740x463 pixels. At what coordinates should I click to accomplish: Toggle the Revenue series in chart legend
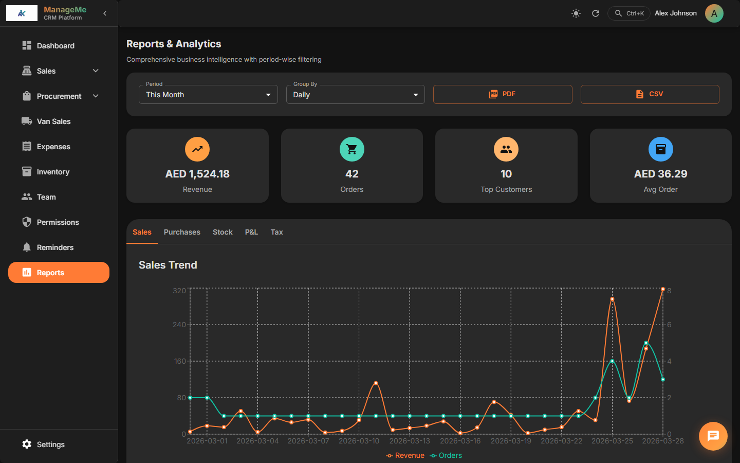pos(405,455)
